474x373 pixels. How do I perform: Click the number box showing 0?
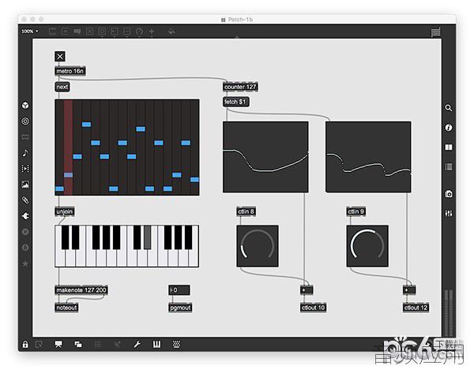click(x=179, y=290)
